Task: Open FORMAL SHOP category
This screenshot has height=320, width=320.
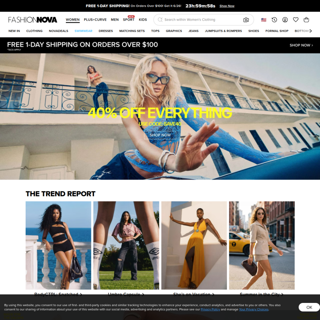Action: pyautogui.click(x=277, y=31)
